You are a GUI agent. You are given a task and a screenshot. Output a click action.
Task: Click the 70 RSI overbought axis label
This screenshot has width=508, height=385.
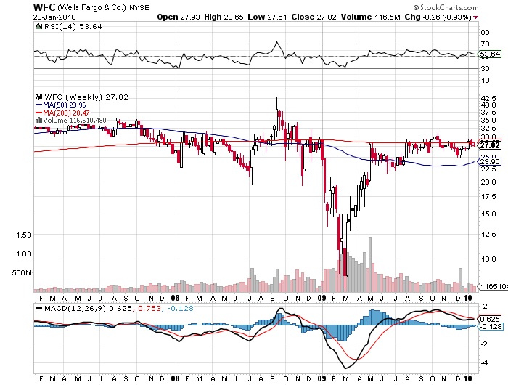tap(485, 44)
